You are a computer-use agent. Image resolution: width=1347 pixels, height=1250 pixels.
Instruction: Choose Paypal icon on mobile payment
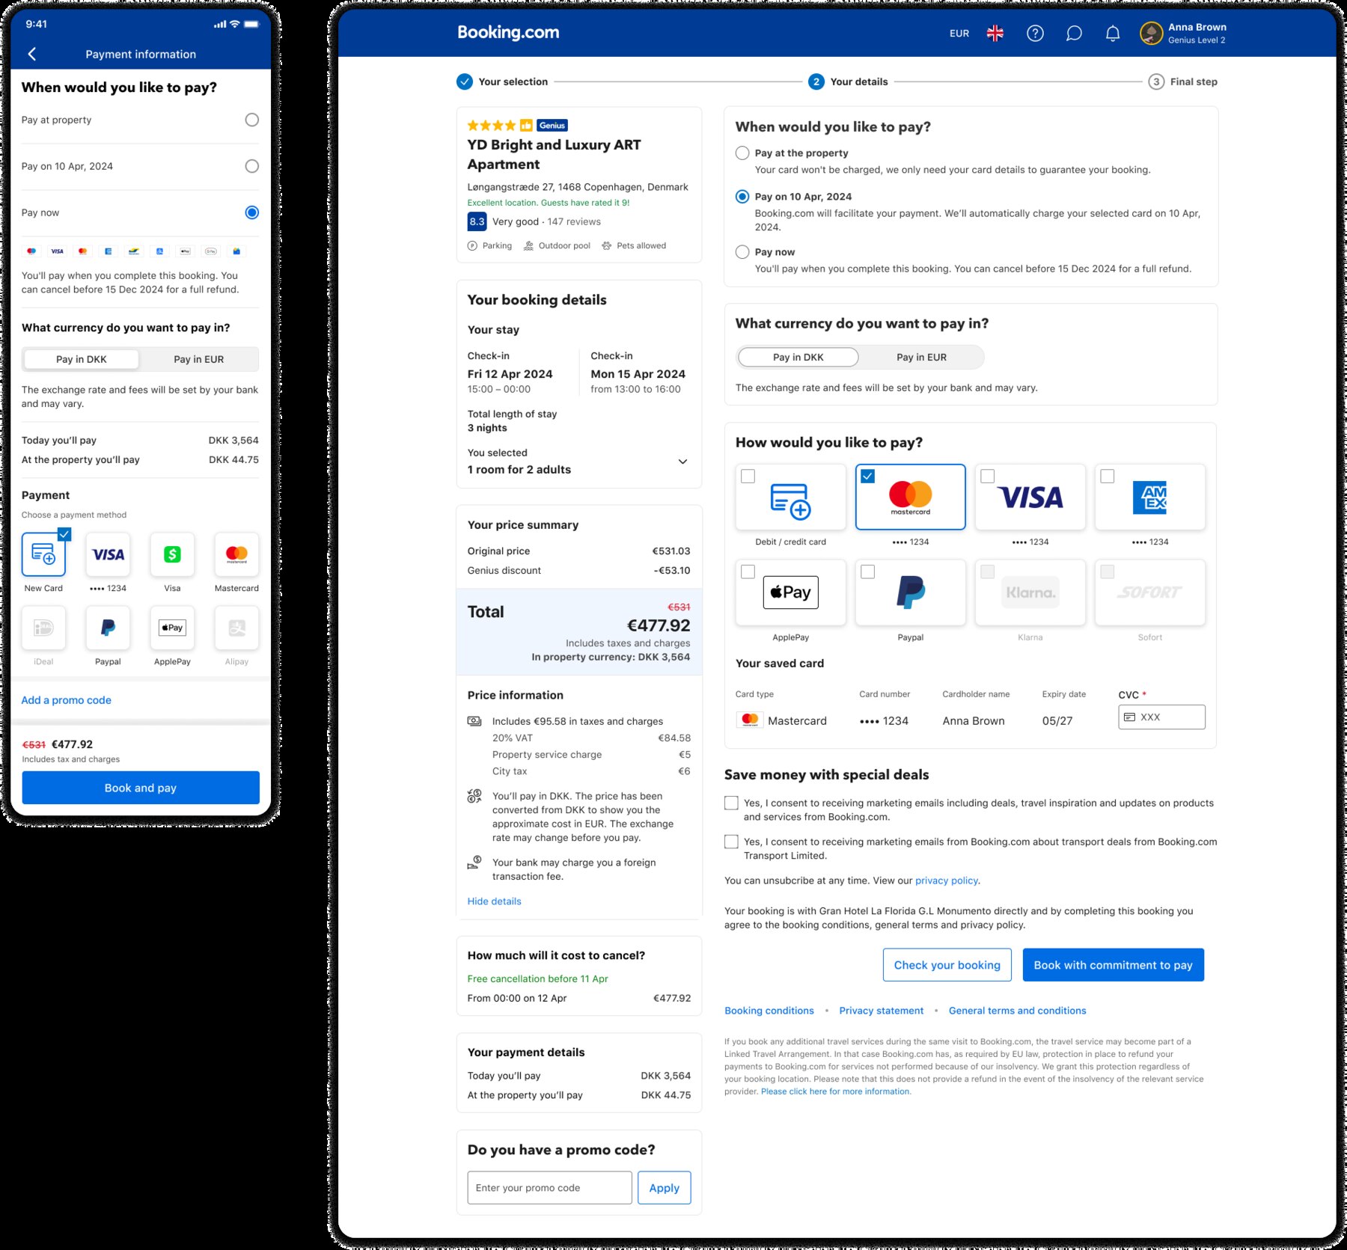(108, 628)
